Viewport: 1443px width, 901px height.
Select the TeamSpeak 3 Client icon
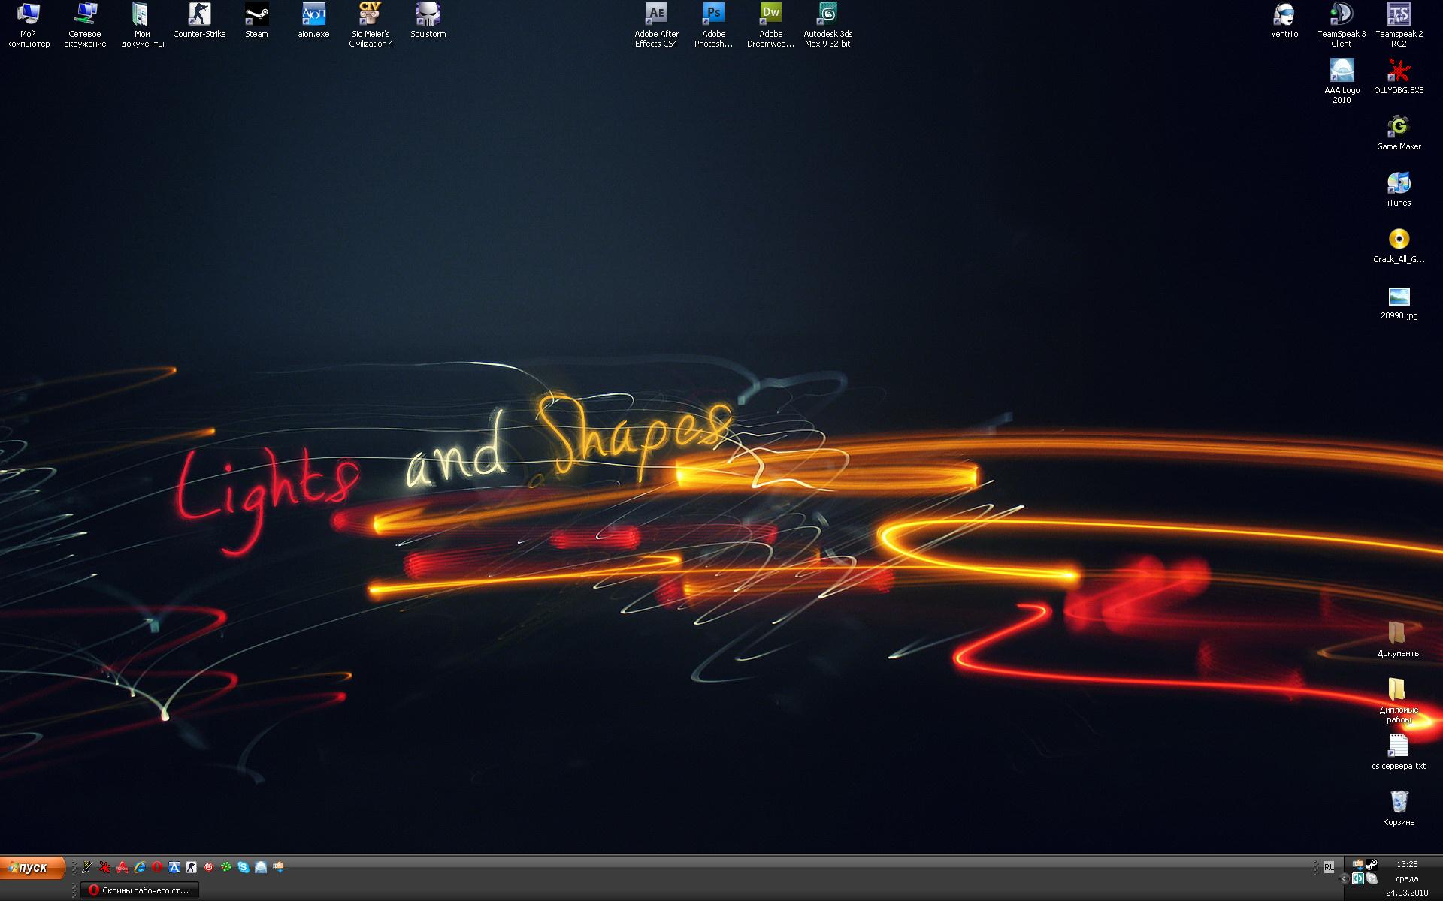[1342, 14]
